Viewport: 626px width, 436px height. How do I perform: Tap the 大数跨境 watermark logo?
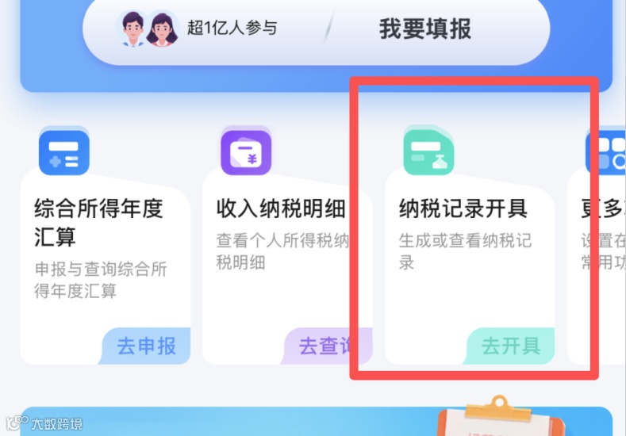point(44,423)
